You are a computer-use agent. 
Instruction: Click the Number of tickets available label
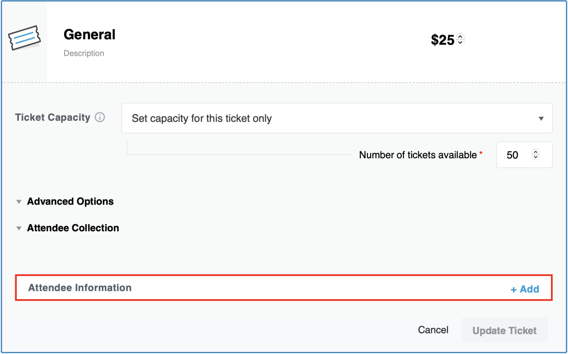tap(417, 155)
